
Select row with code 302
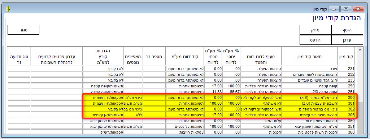click(182, 109)
